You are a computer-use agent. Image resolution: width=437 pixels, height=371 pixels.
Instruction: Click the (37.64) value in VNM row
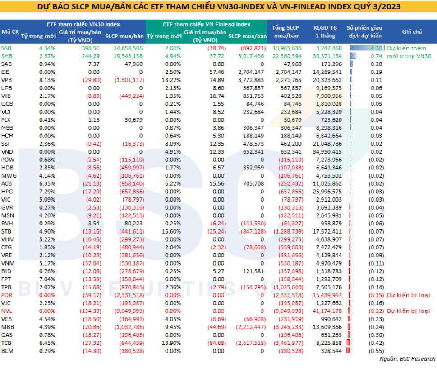(x=92, y=264)
